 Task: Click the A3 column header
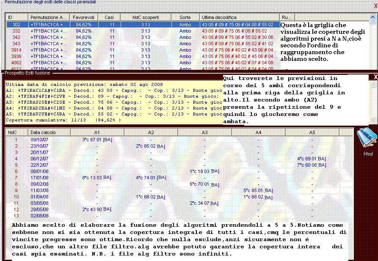tap(204, 132)
